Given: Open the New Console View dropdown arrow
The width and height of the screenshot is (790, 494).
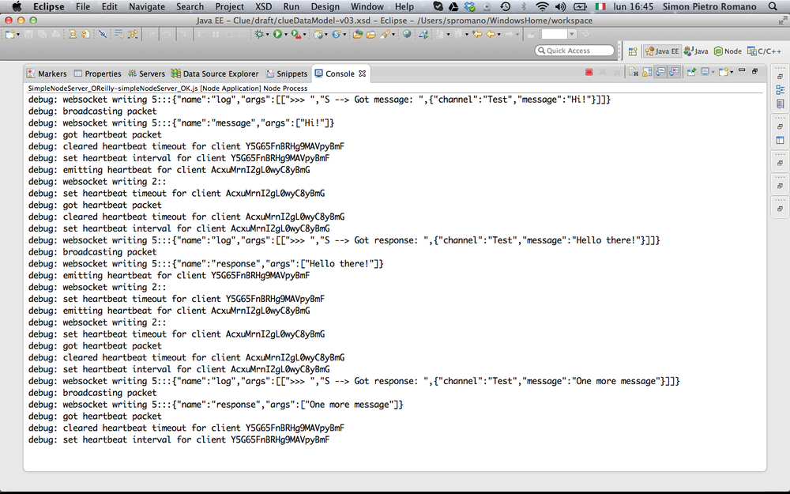Looking at the screenshot, I should pos(732,73).
